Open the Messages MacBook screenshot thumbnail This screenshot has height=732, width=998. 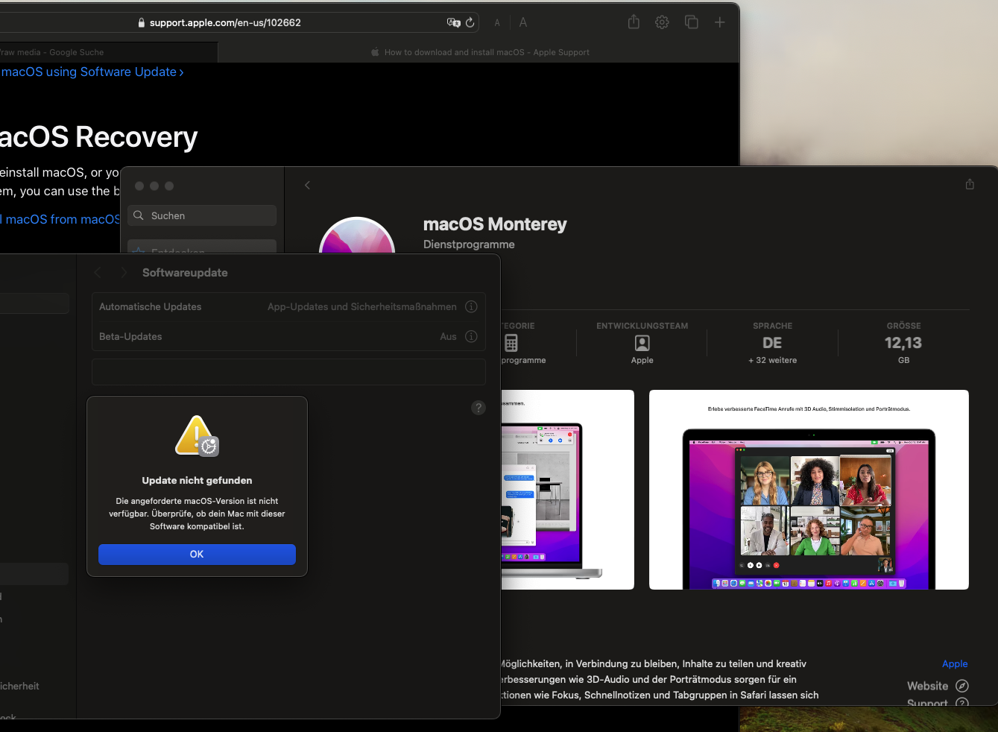coord(567,490)
